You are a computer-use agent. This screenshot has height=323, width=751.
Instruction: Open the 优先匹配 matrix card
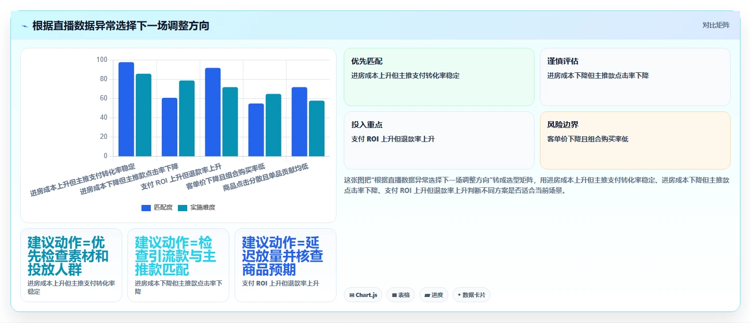click(x=439, y=77)
